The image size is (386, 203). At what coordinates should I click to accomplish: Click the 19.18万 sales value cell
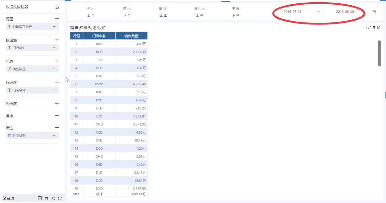click(x=131, y=140)
